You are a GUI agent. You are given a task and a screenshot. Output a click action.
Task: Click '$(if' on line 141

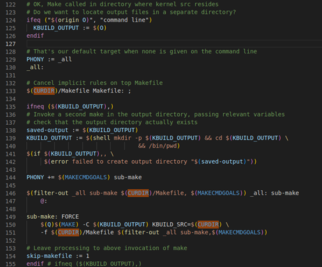pos(34,154)
